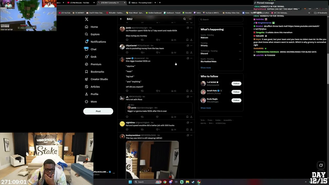The height and width of the screenshot is (185, 329).
Task: Click the X search field
Action: (x=221, y=20)
